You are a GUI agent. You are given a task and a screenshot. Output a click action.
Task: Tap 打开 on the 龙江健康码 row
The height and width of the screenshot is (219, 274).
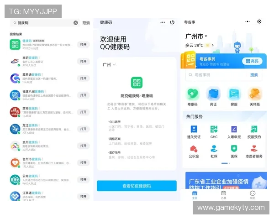coord(83,129)
